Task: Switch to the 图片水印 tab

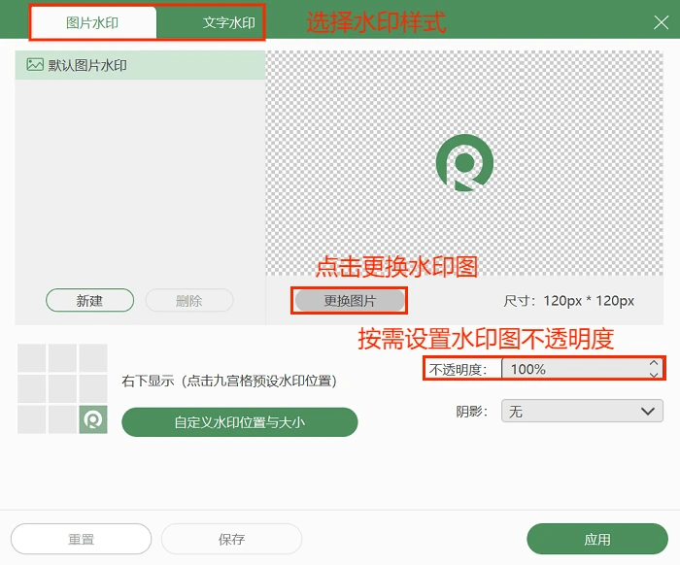Action: click(x=93, y=22)
